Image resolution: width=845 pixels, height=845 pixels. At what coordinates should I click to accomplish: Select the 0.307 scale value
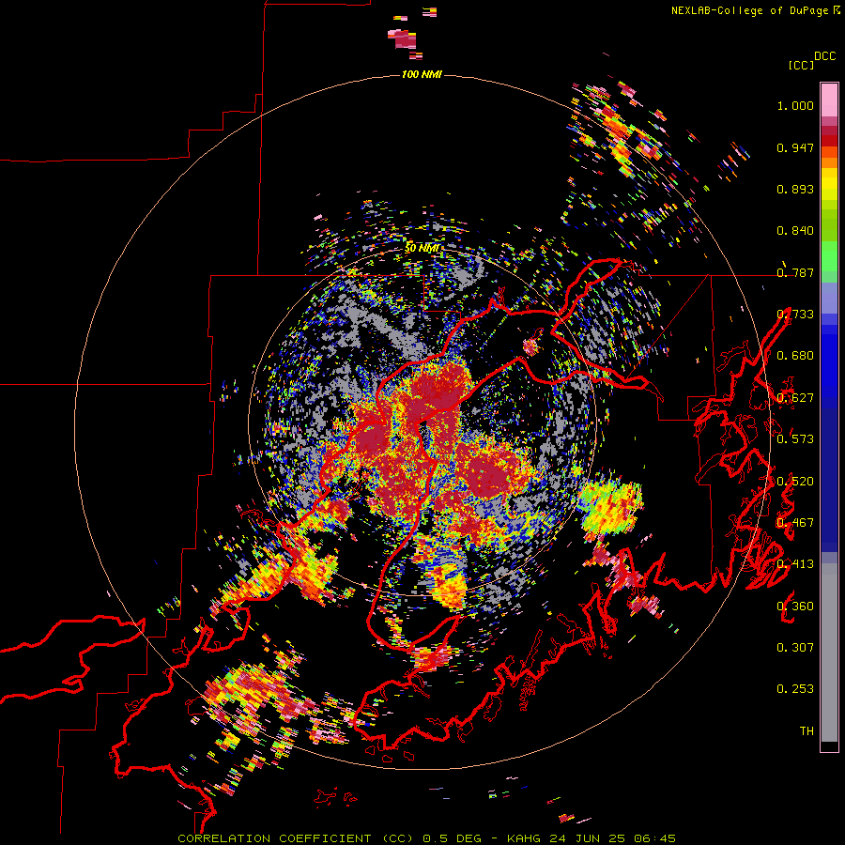(795, 648)
